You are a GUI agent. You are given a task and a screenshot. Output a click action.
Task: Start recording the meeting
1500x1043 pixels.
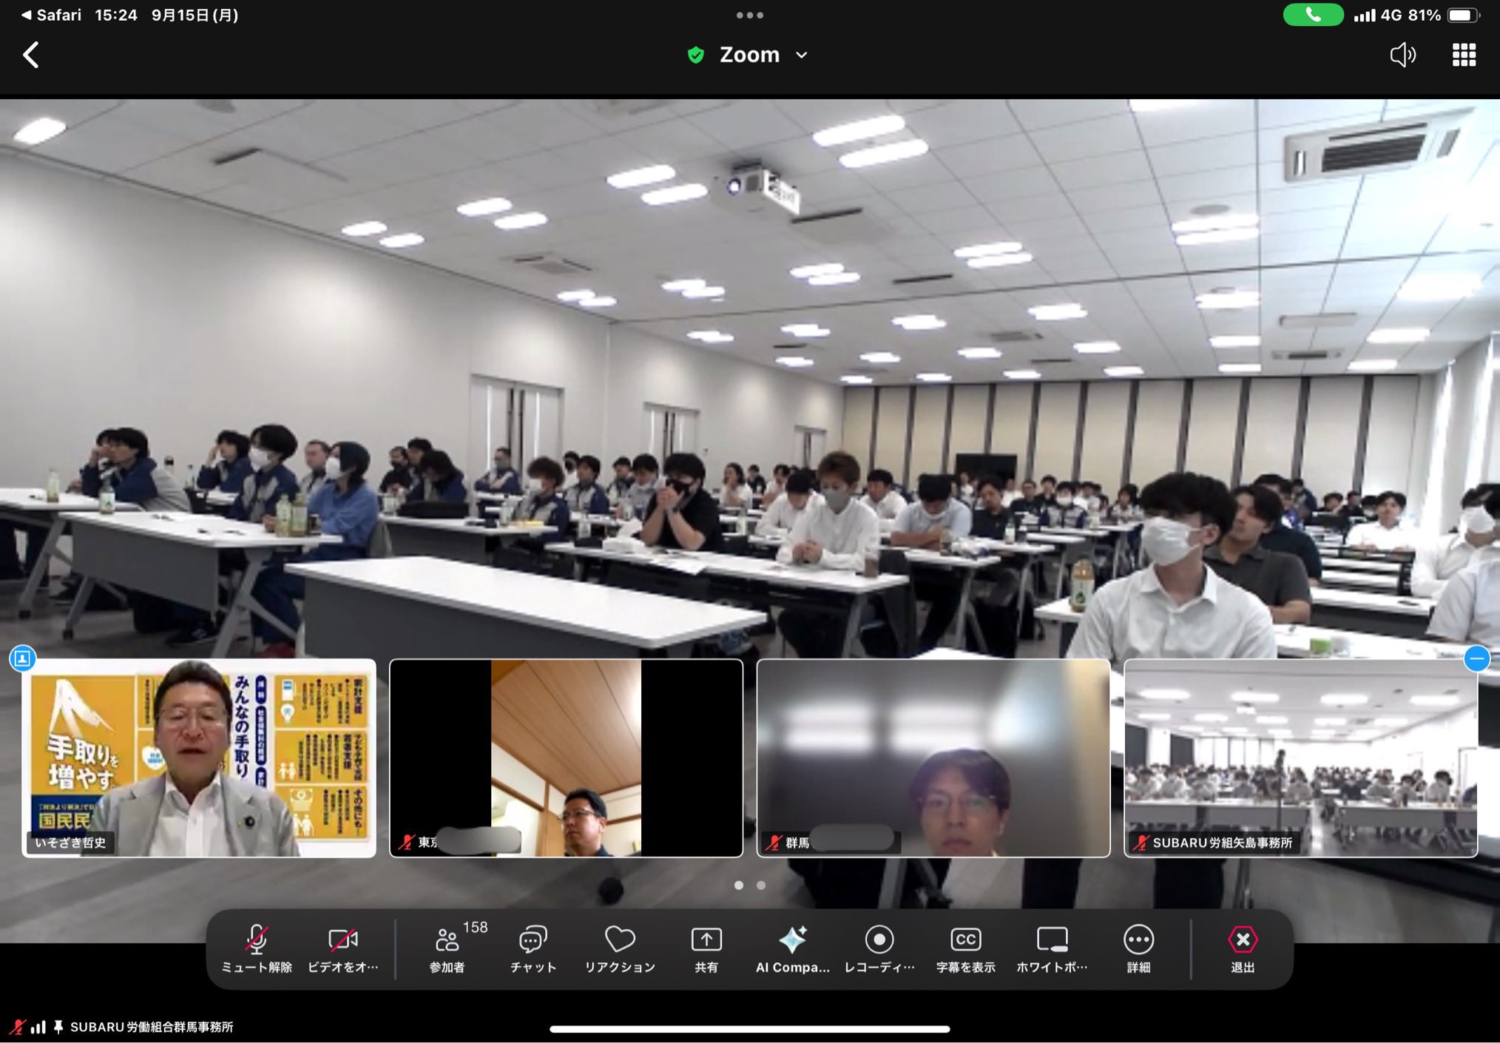[x=879, y=948]
